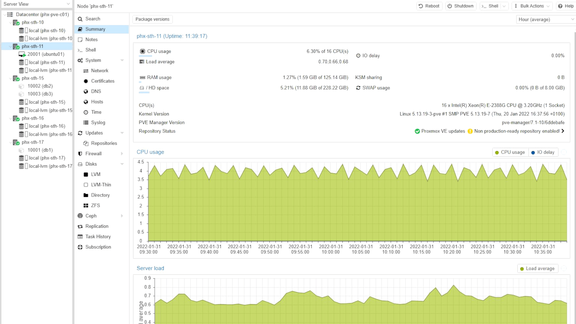Toggle the IO delay legend on CPU chart
This screenshot has width=576, height=324.
coord(543,152)
